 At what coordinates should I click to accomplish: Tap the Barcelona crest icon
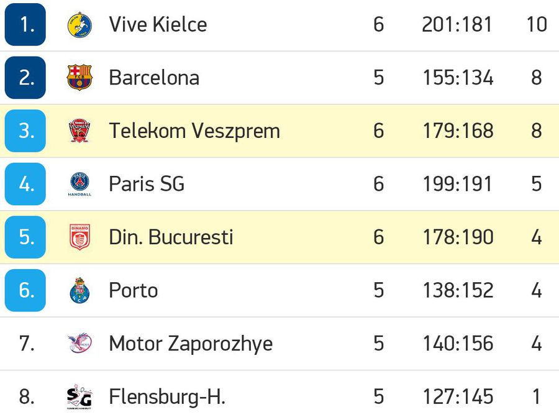point(80,78)
